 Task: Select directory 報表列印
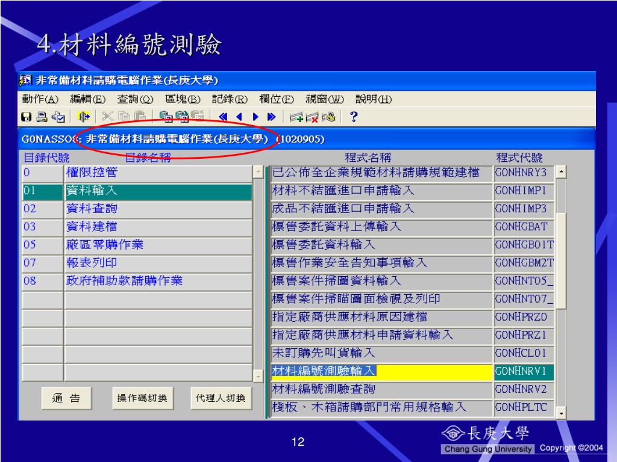pyautogui.click(x=158, y=263)
